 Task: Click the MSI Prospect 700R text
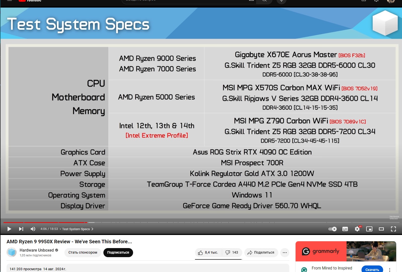(x=252, y=163)
